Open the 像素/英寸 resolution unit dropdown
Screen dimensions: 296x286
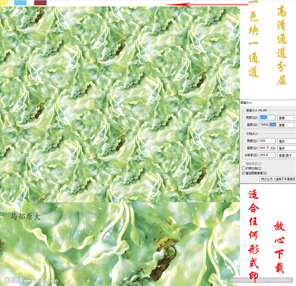click(286, 155)
